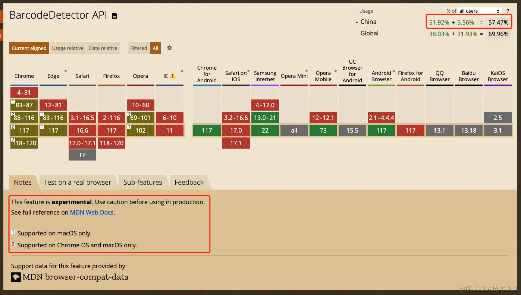Open the MDN Web Docs link
This screenshot has width=521, height=295.
point(92,212)
